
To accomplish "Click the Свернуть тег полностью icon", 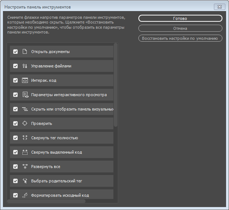I will 25,138.
